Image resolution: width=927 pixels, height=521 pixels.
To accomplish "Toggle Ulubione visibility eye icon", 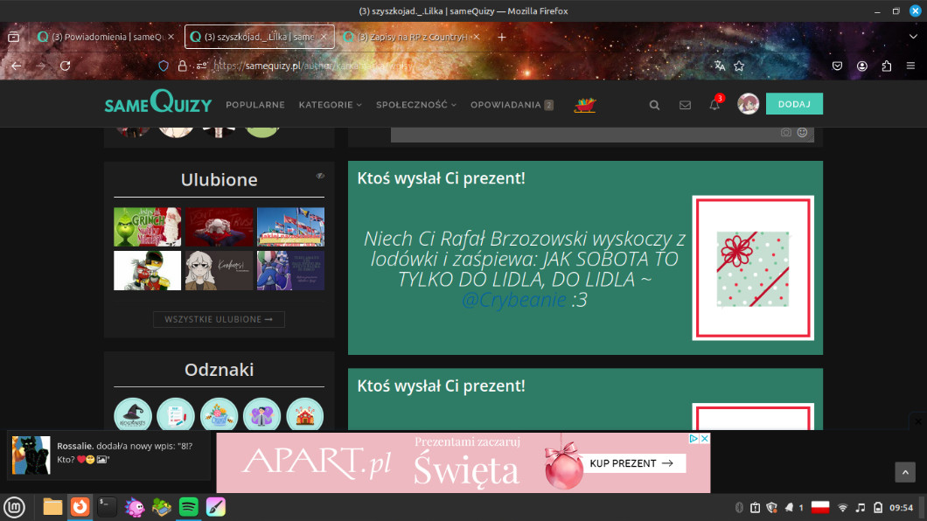I will tap(320, 176).
